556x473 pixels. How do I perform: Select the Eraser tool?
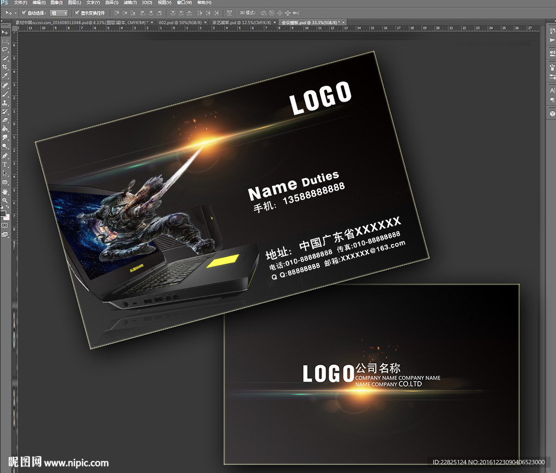coord(4,120)
